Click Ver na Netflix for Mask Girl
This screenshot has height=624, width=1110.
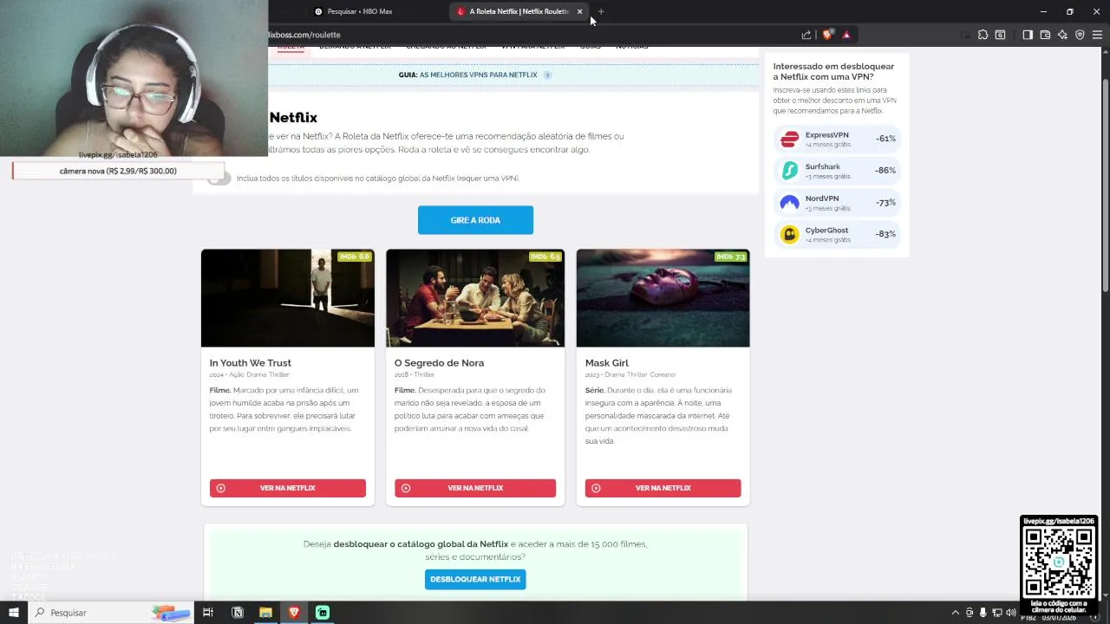[x=663, y=488]
